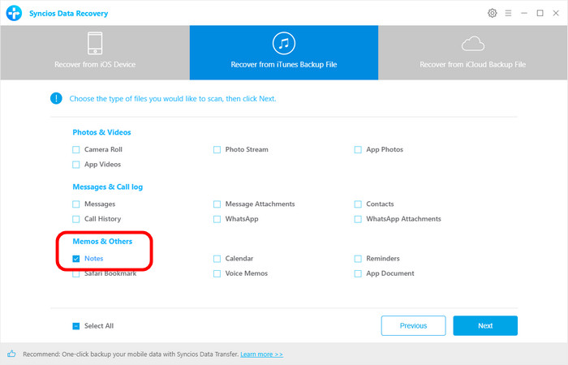
Task: Maximize the Syncios window
Action: (540, 14)
